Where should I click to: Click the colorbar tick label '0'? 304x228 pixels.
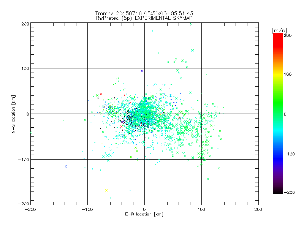click(285, 114)
